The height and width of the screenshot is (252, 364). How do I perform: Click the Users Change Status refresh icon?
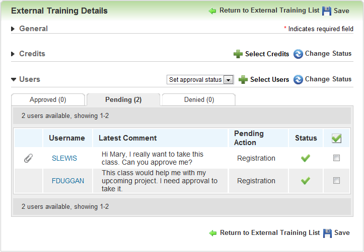(x=298, y=79)
